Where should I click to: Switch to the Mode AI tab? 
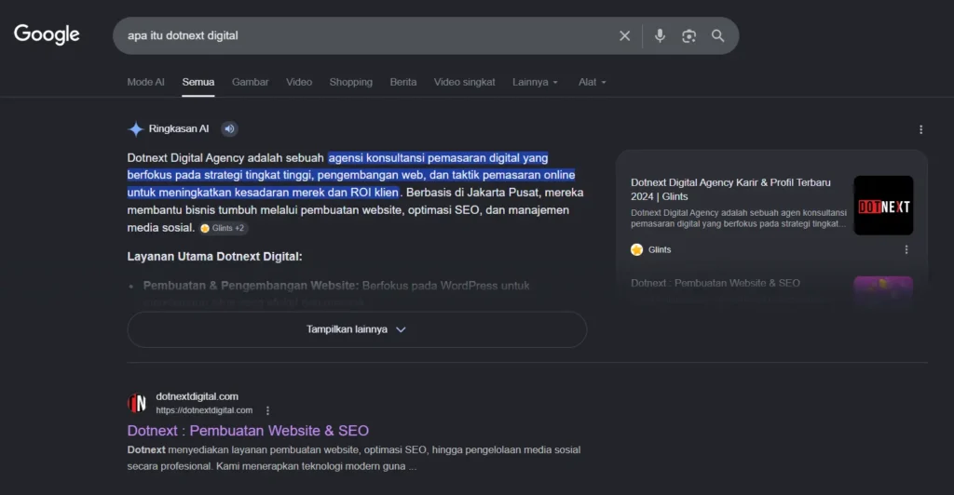(145, 82)
